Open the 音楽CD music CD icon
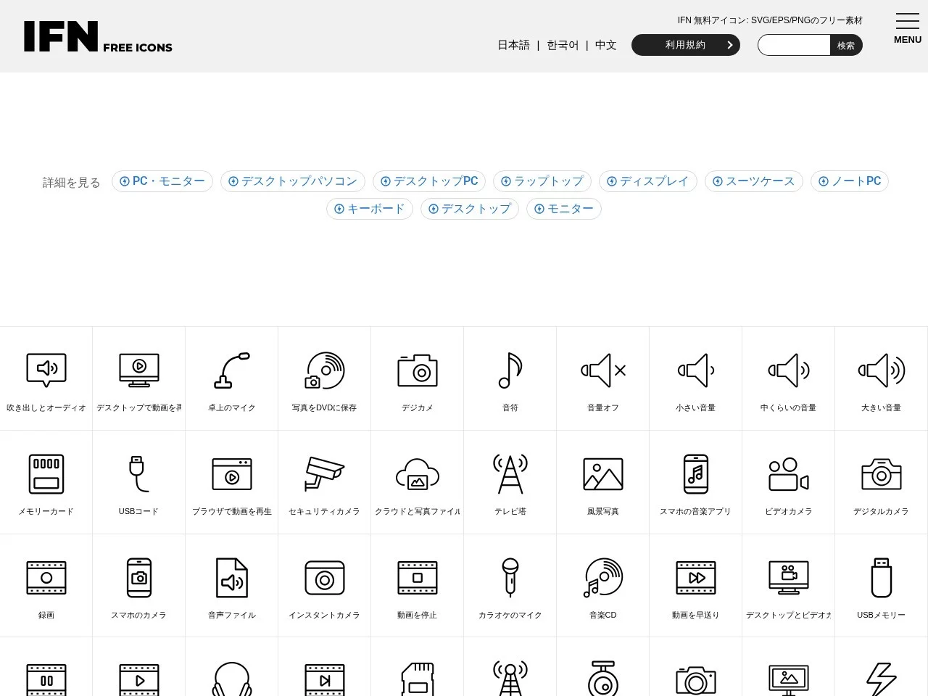Viewport: 928px width, 696px height. (x=602, y=578)
